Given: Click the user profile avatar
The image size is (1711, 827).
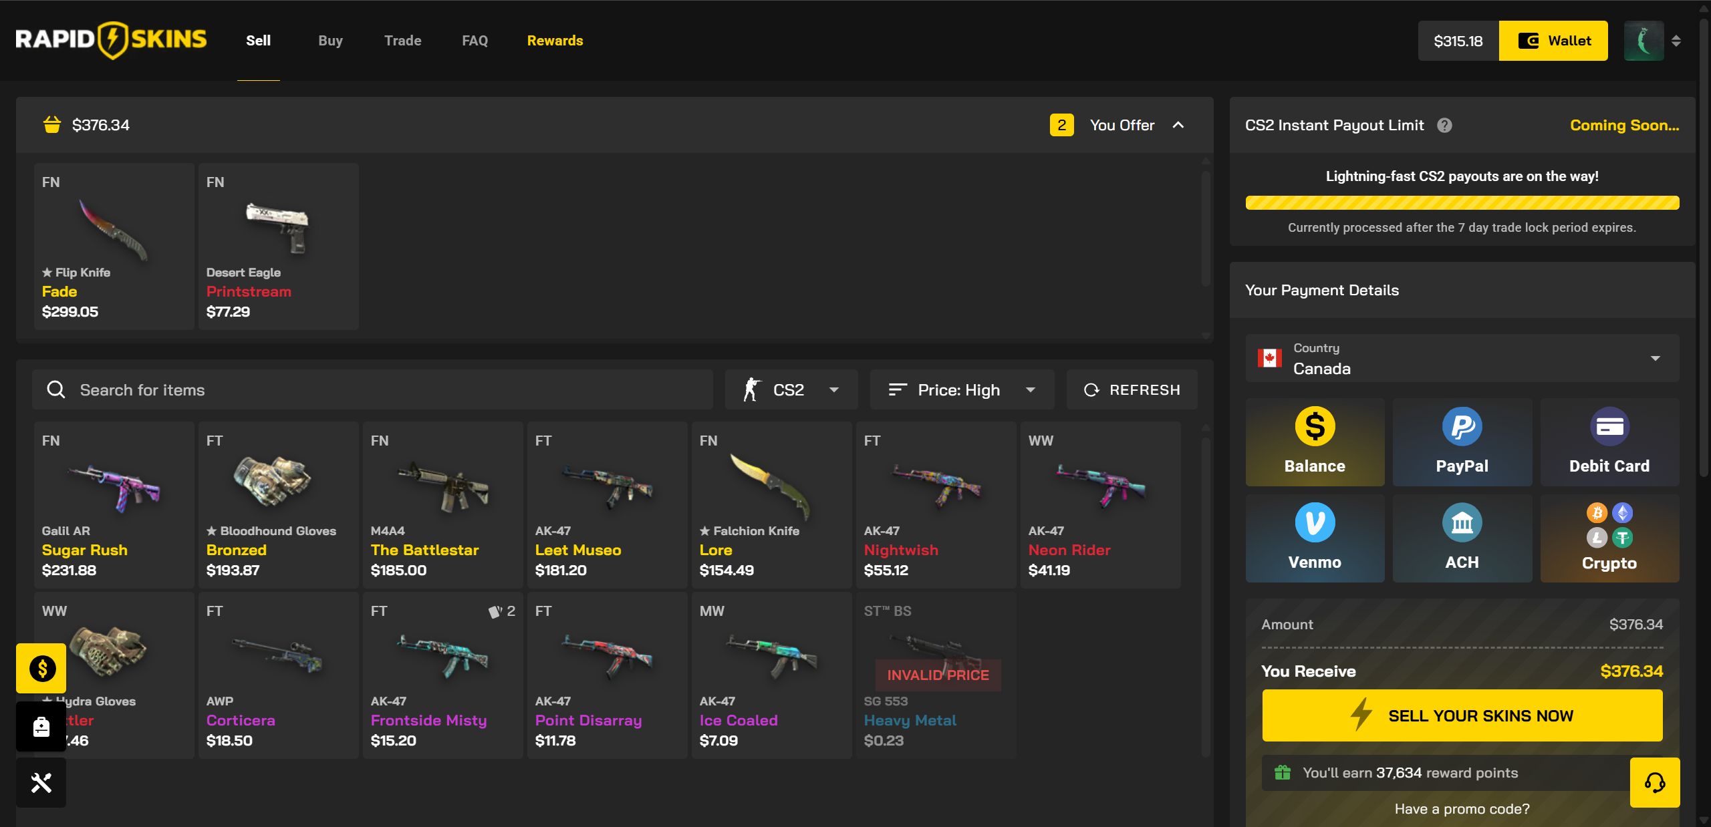Looking at the screenshot, I should 1643,41.
